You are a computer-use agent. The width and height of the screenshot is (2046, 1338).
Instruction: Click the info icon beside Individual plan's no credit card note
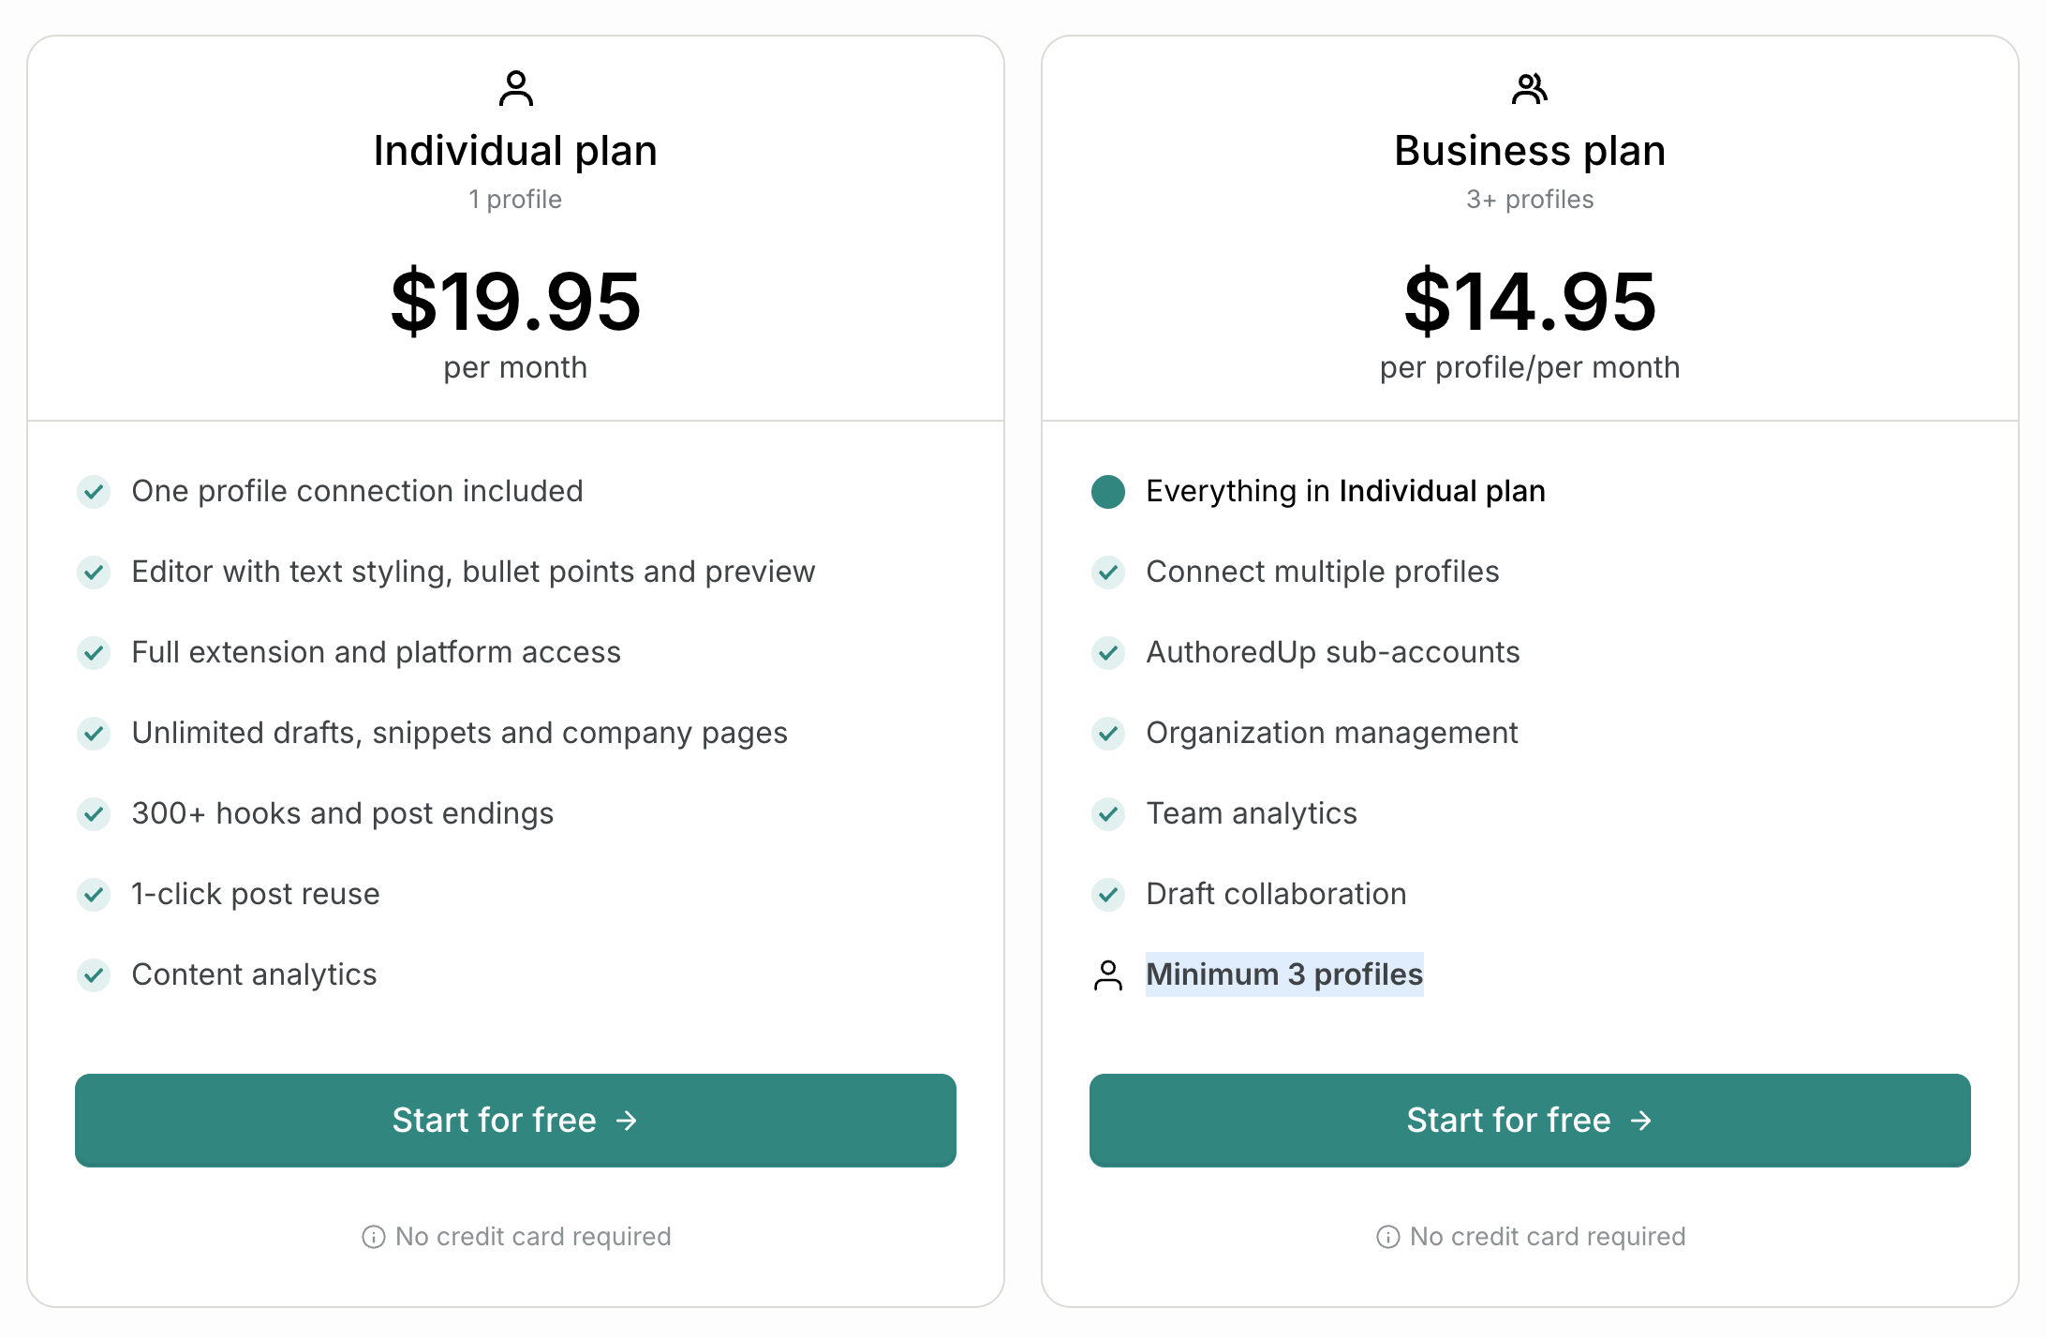[x=374, y=1236]
